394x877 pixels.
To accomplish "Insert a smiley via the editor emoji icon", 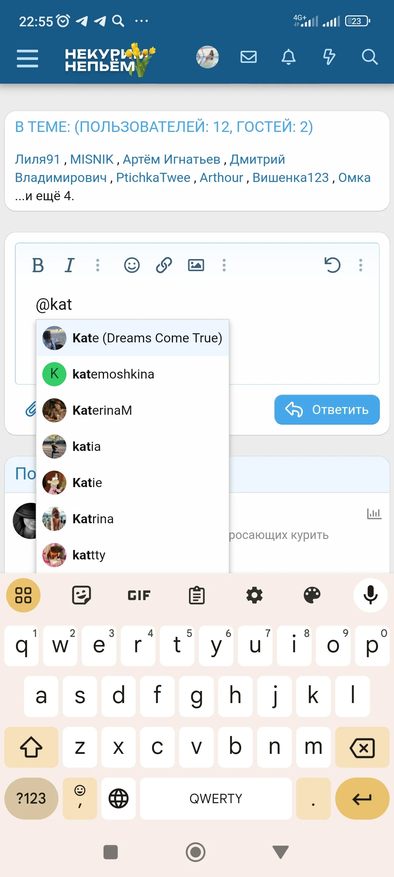I will coord(132,265).
